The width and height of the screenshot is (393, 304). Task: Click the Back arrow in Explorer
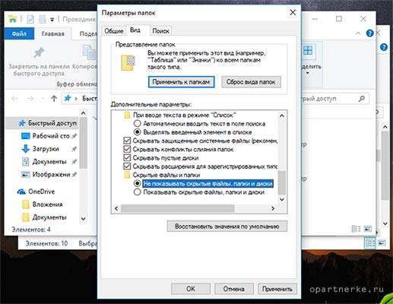tap(15, 98)
